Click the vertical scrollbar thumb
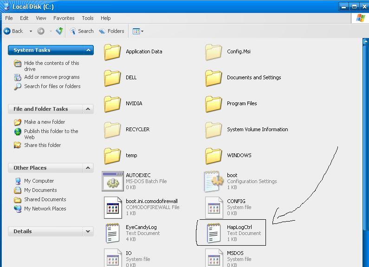369x267 pixels. (x=366, y=138)
